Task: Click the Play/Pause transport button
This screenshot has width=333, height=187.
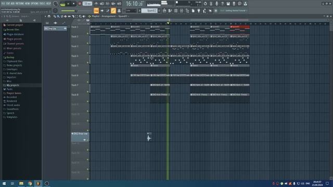Action: [68, 4]
